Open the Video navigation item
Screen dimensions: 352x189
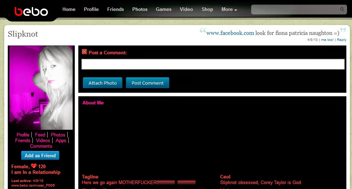[x=186, y=10]
